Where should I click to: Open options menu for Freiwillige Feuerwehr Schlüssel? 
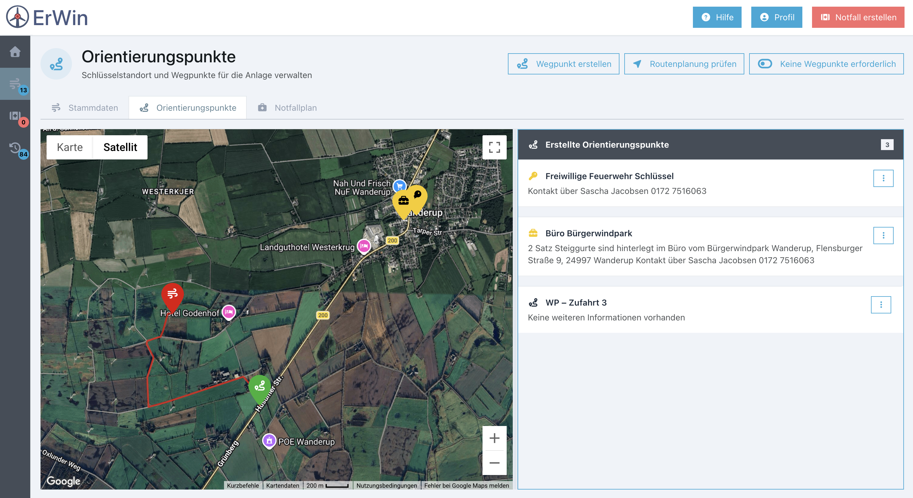(883, 178)
